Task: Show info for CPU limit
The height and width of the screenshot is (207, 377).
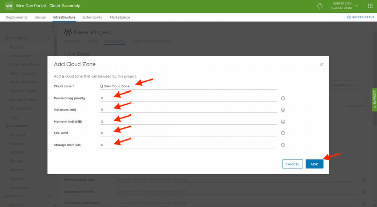Action: (x=283, y=133)
